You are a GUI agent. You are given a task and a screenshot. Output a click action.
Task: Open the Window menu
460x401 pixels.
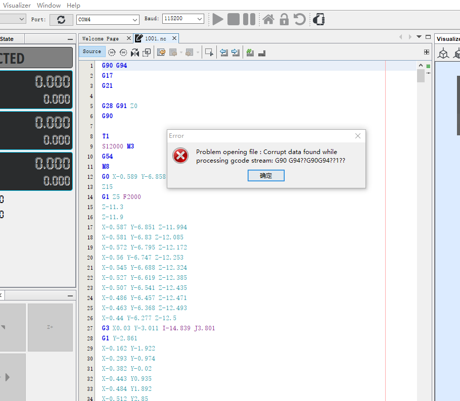point(49,5)
